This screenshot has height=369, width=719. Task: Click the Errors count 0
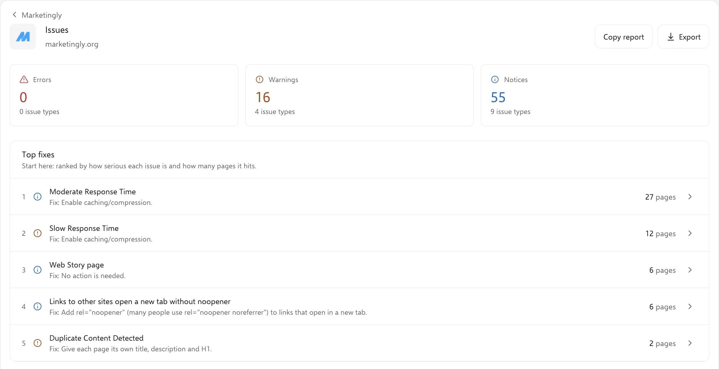(23, 97)
